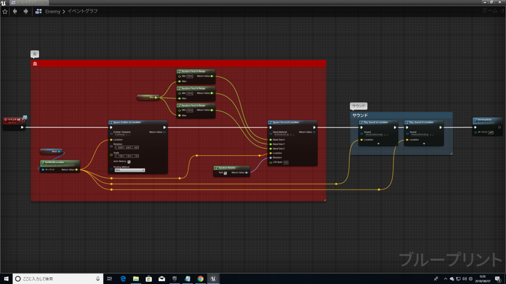Click the Rotation X field on Spawn Emitter
This screenshot has height=284, width=506.
(x=119, y=147)
